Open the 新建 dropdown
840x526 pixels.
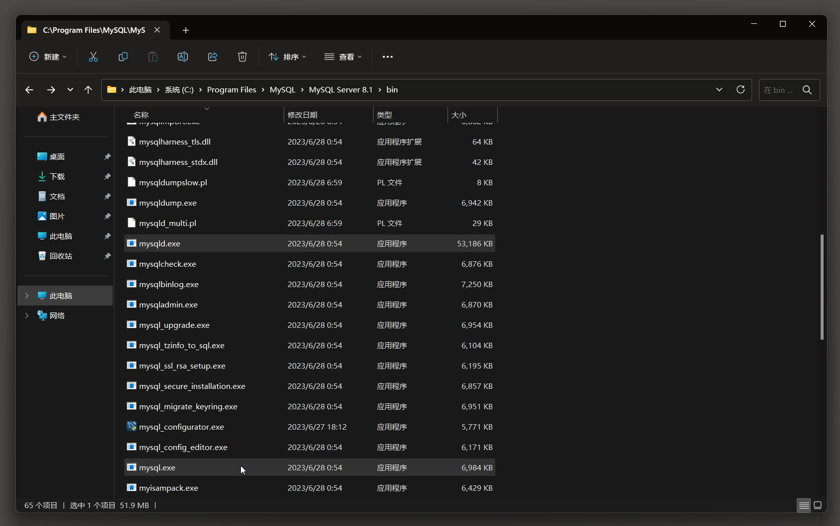point(48,57)
